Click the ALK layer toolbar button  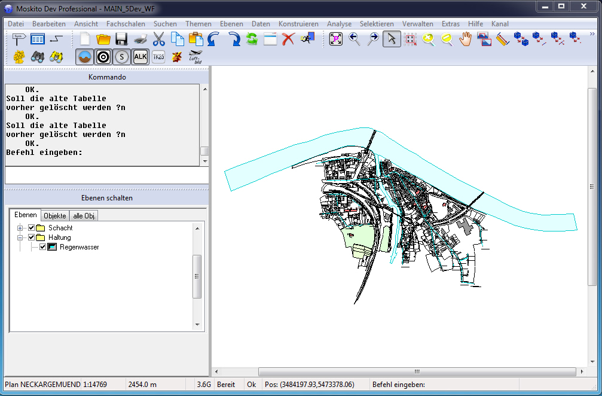140,57
